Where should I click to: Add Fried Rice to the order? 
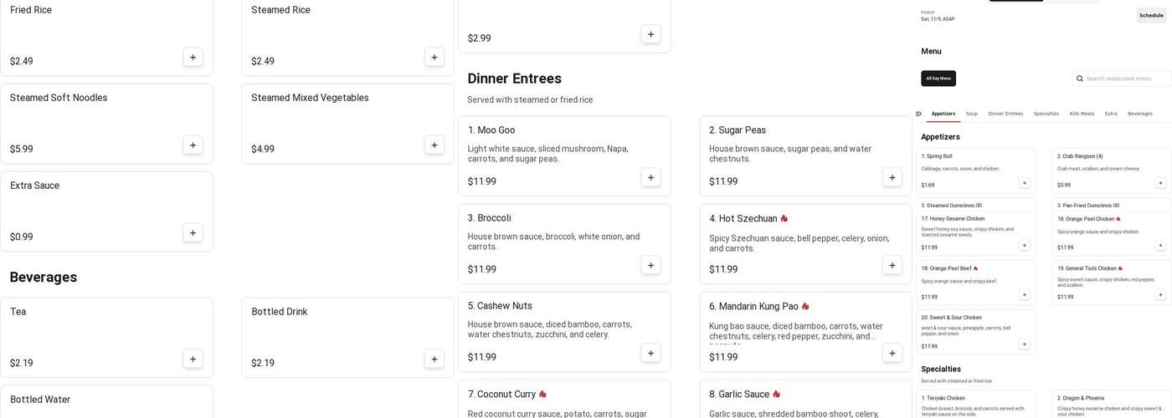tap(193, 58)
